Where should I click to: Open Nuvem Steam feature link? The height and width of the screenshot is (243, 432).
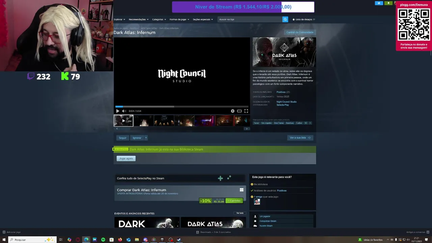tap(266, 226)
